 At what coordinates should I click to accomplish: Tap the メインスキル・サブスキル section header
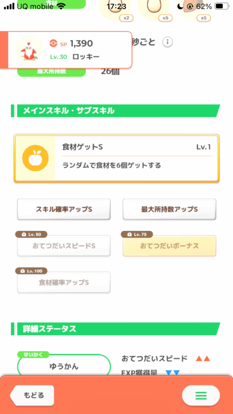coord(115,111)
